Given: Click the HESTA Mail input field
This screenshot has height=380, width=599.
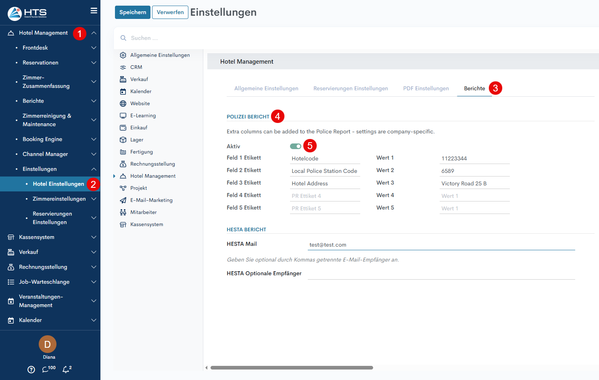Looking at the screenshot, I should coord(441,245).
